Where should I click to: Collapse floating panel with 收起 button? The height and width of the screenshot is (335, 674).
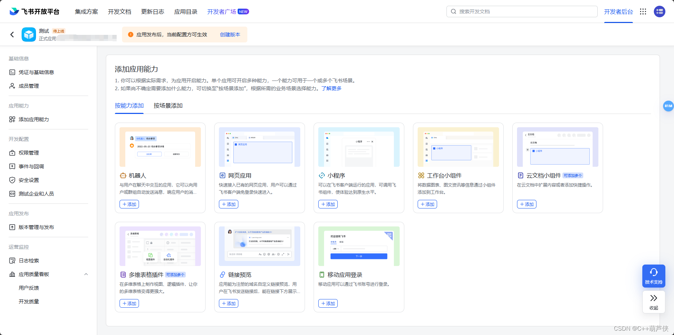tap(654, 302)
